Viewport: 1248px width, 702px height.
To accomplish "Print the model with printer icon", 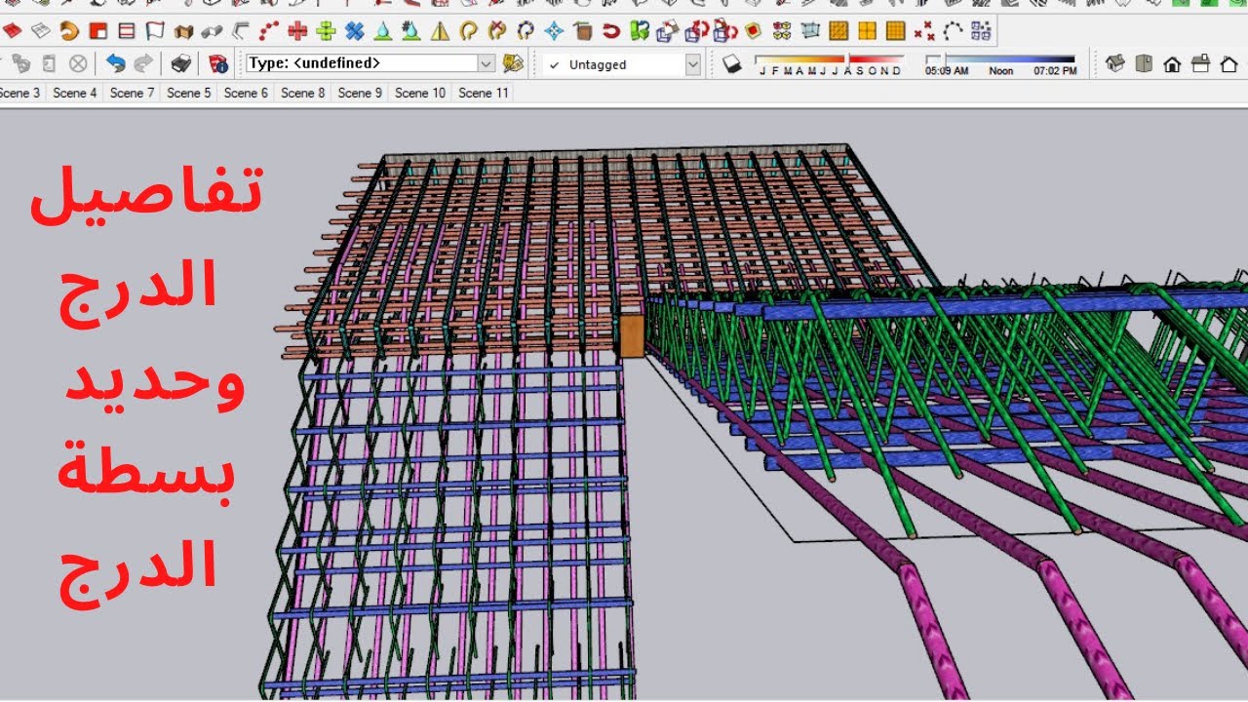I will tap(181, 64).
